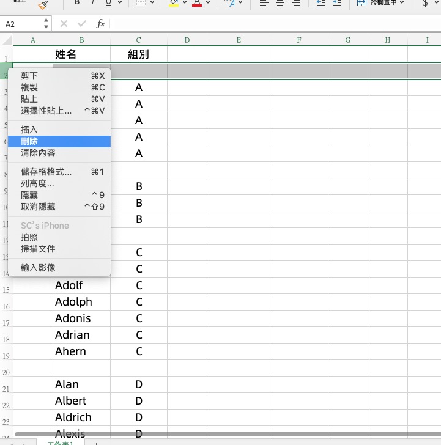Select the cell containing Adolf
The width and height of the screenshot is (441, 445).
pos(81,285)
